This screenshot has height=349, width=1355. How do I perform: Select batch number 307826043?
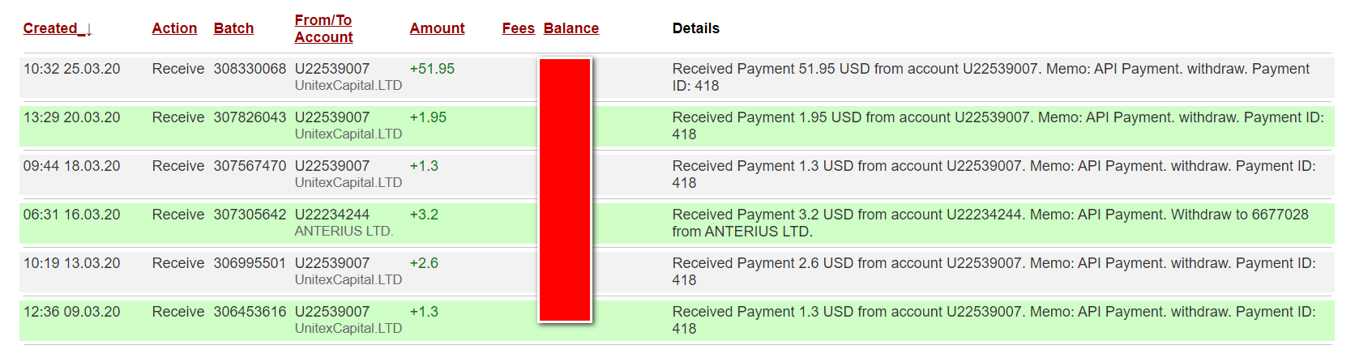click(250, 117)
